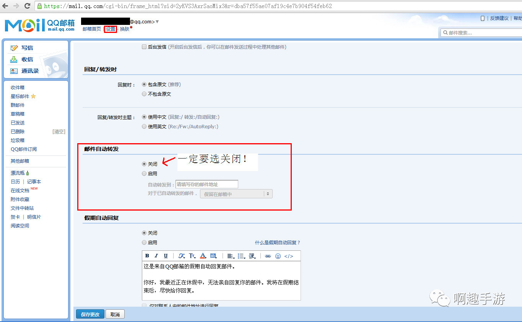Apply italic formatting in the reply editor

156,256
